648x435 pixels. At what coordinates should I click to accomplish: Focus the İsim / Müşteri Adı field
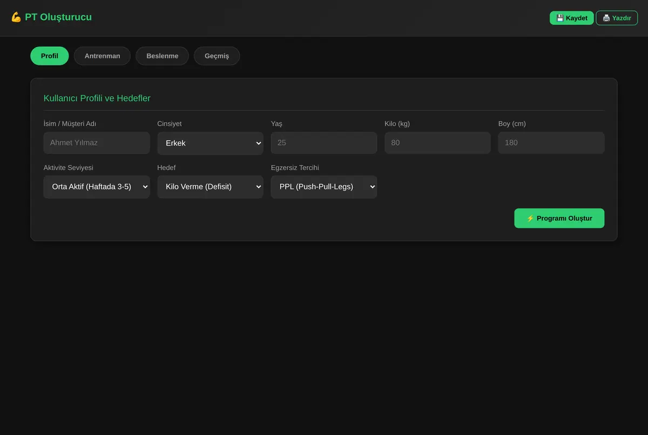click(x=97, y=143)
